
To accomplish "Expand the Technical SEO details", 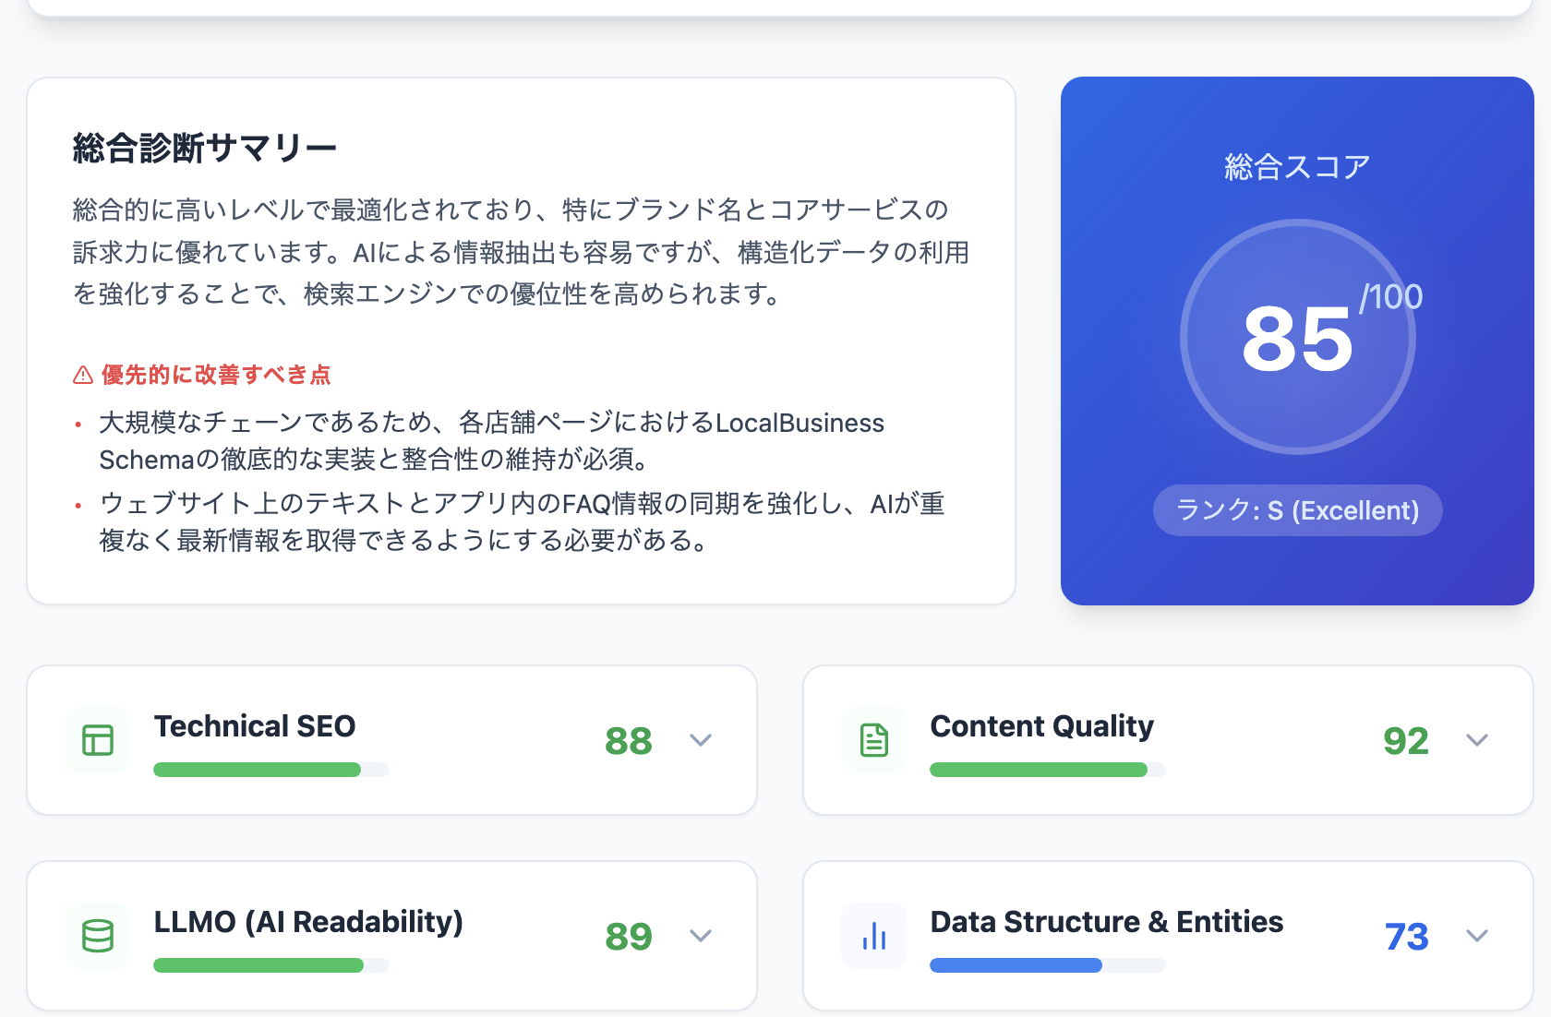I will [701, 740].
